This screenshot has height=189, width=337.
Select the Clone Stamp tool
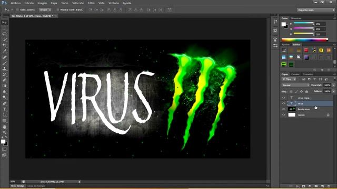pos(4,69)
